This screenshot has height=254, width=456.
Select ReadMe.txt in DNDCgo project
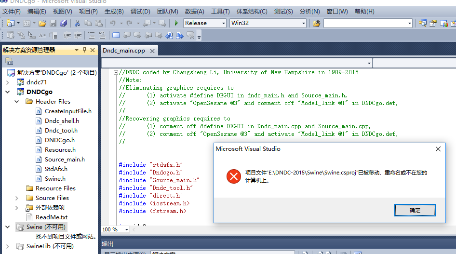pyautogui.click(x=52, y=217)
